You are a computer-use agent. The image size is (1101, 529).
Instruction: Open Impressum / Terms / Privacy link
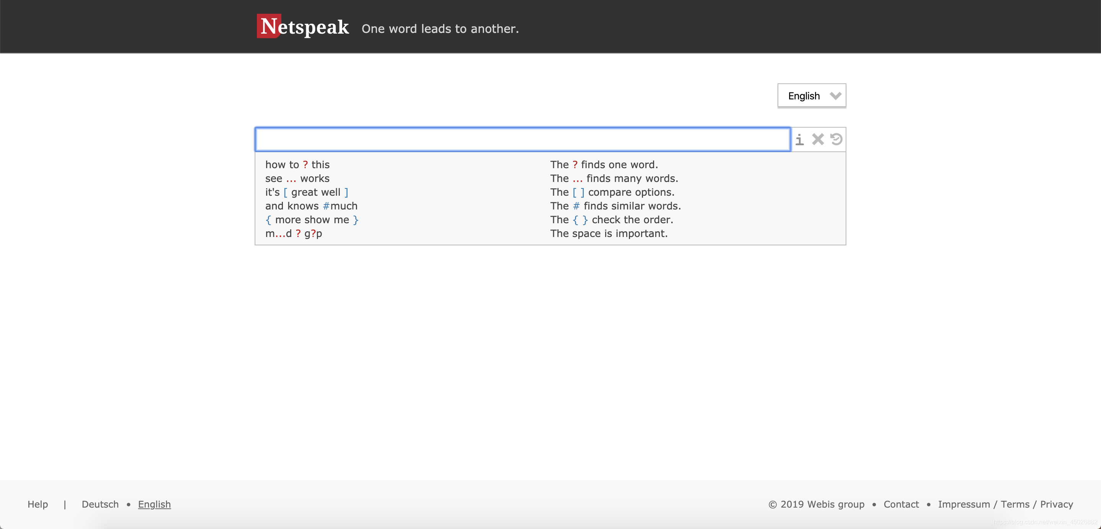(x=1005, y=504)
